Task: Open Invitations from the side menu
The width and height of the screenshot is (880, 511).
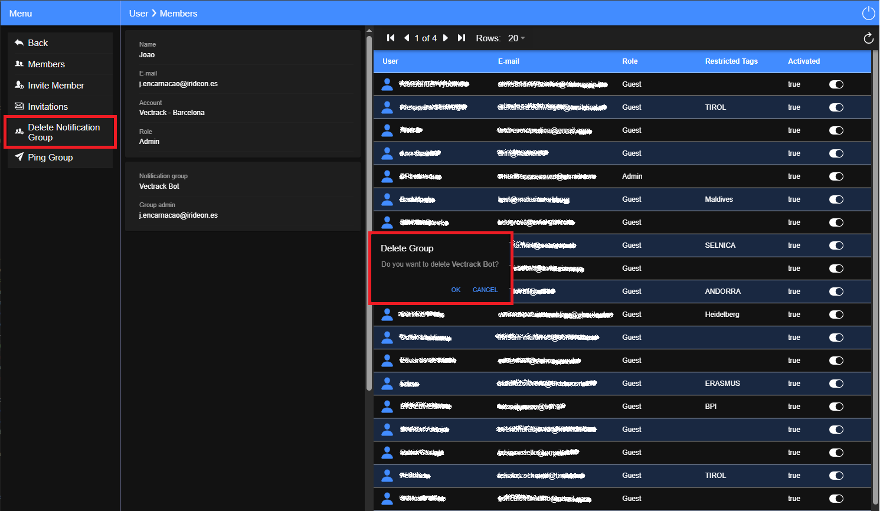Action: click(x=60, y=107)
